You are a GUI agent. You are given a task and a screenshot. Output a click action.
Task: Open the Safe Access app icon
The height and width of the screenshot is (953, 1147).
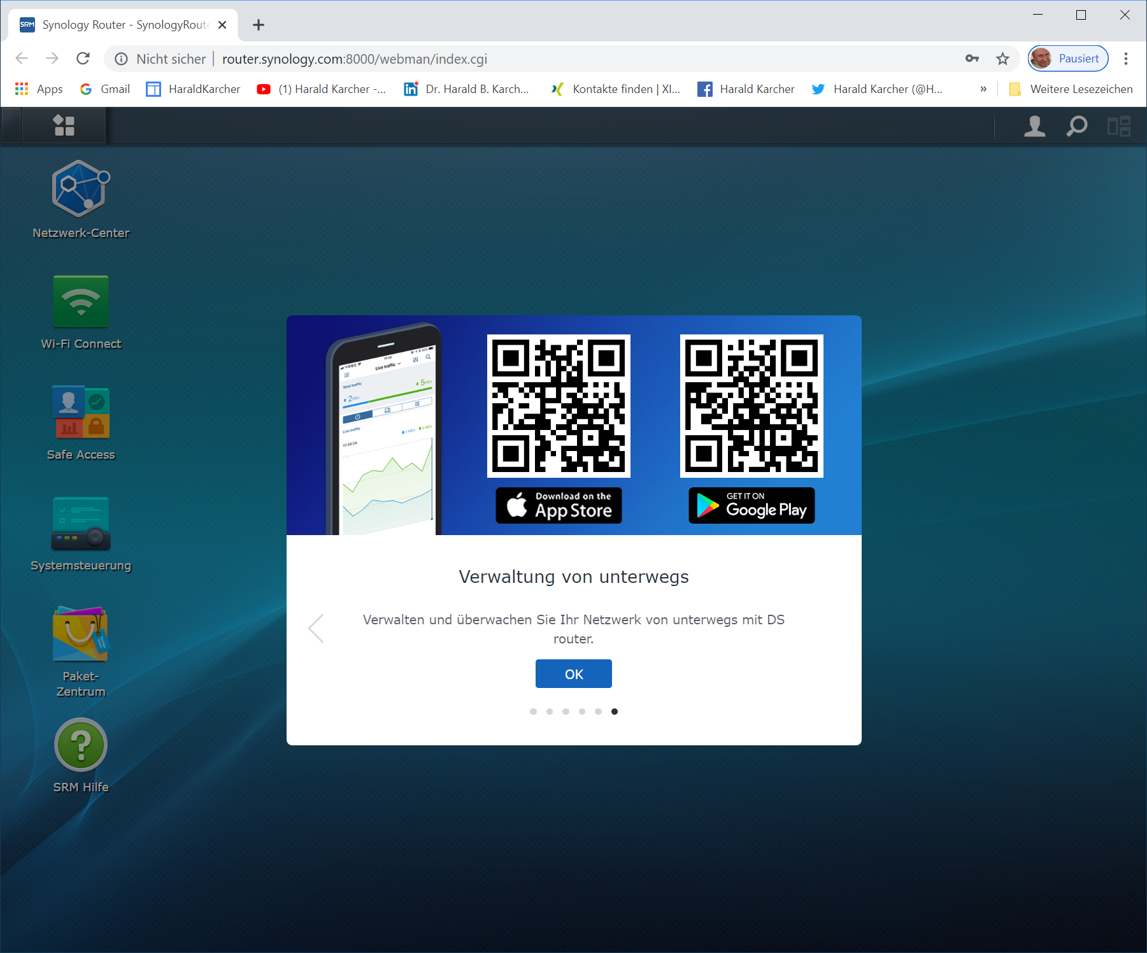[81, 412]
